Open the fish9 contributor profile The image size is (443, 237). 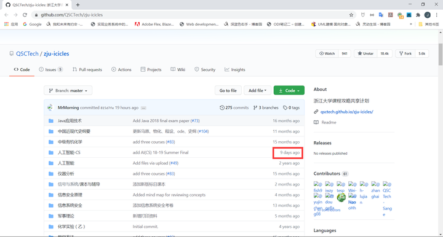pyautogui.click(x=317, y=187)
